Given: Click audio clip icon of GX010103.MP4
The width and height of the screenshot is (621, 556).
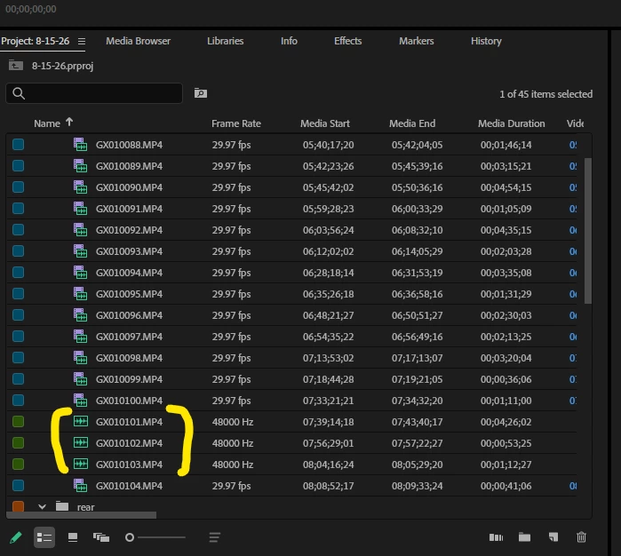Looking at the screenshot, I should [80, 465].
